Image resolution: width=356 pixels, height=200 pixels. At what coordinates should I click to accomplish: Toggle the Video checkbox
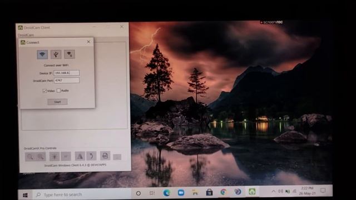(44, 91)
